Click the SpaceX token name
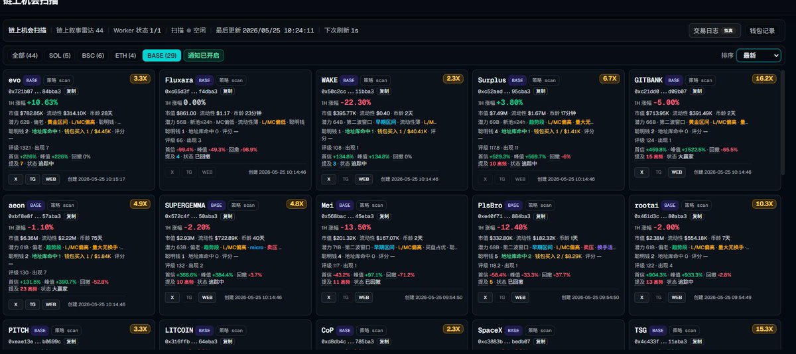 [x=490, y=330]
